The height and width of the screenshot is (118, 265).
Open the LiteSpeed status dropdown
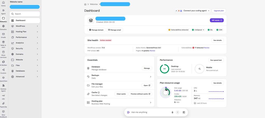[198, 30]
